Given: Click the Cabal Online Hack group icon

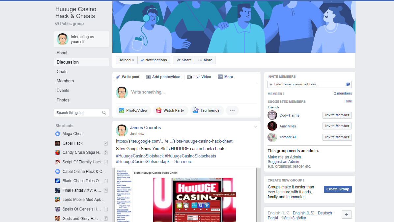Looking at the screenshot, I should pyautogui.click(x=58, y=172).
